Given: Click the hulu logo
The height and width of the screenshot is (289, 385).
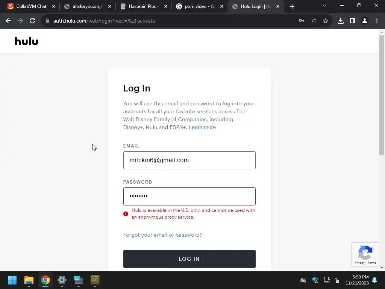Looking at the screenshot, I should click(x=27, y=41).
